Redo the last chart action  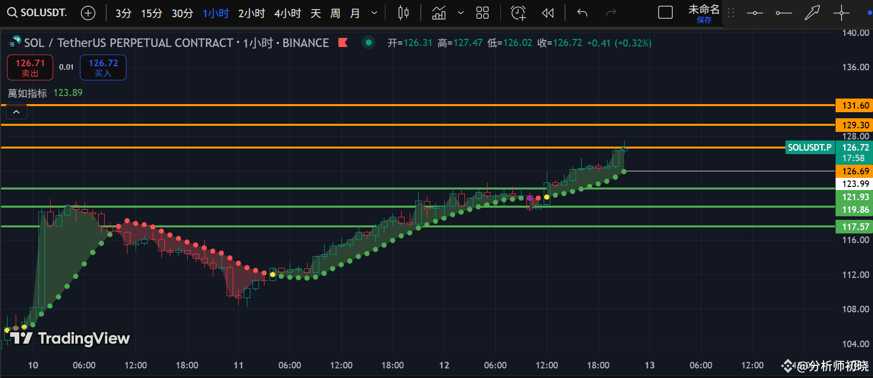pyautogui.click(x=611, y=13)
